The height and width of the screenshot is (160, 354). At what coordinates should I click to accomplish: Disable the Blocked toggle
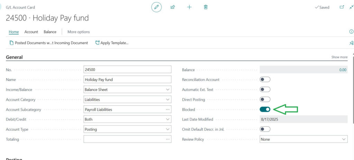tap(265, 110)
